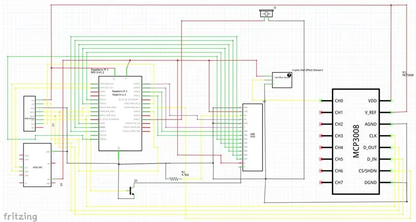Click the question mark on Hall sensor
The image size is (416, 222).
click(x=289, y=75)
